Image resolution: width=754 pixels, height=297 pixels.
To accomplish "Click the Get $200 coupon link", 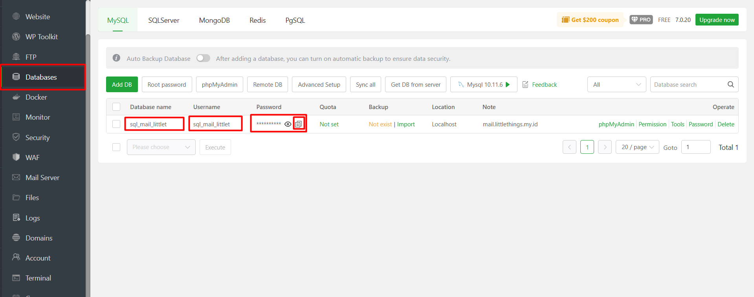I will (595, 20).
